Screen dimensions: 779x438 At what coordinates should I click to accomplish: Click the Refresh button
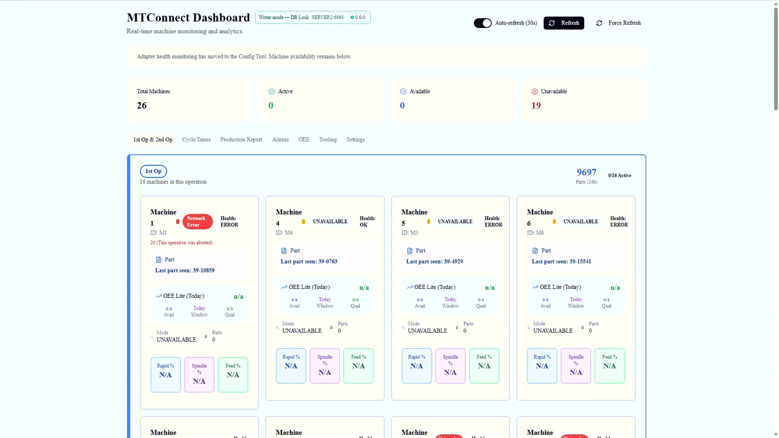pos(563,23)
